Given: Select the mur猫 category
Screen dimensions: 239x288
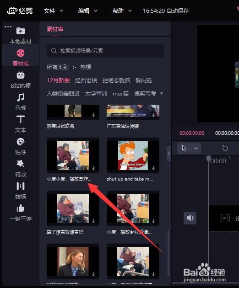Looking at the screenshot, I should click(x=120, y=94).
